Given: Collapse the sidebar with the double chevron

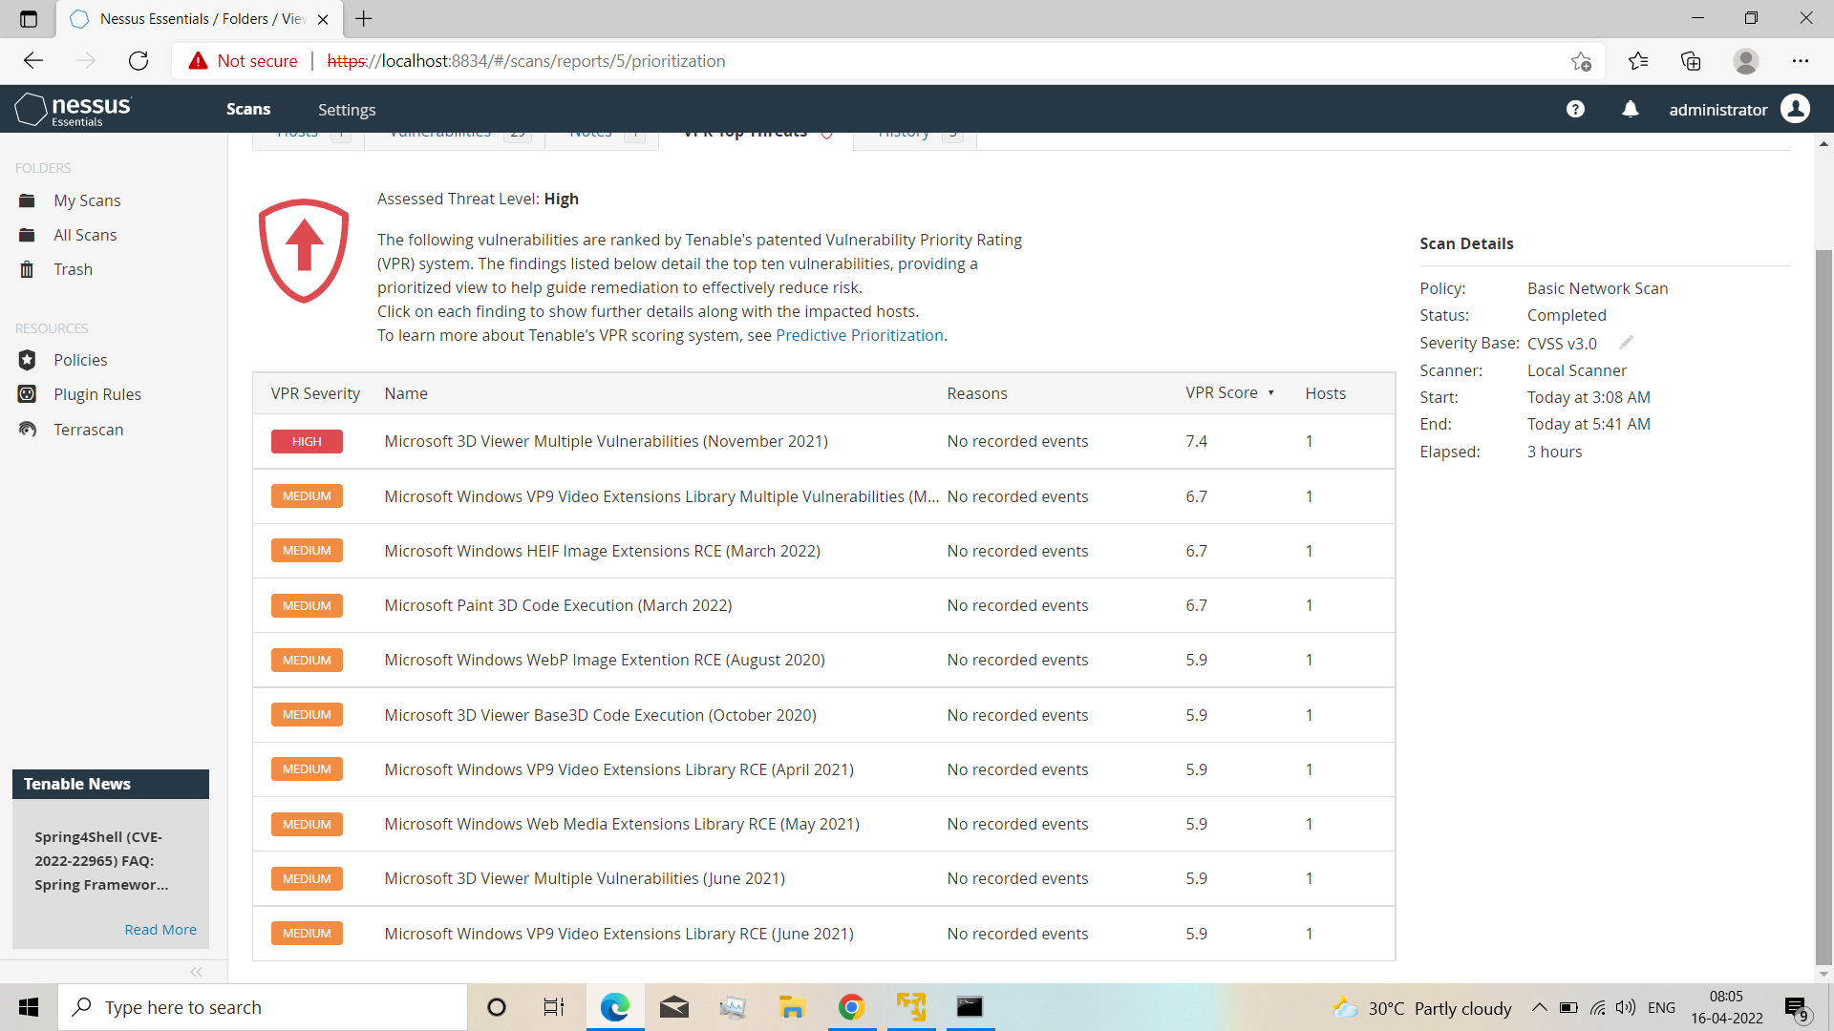Looking at the screenshot, I should coord(197,972).
